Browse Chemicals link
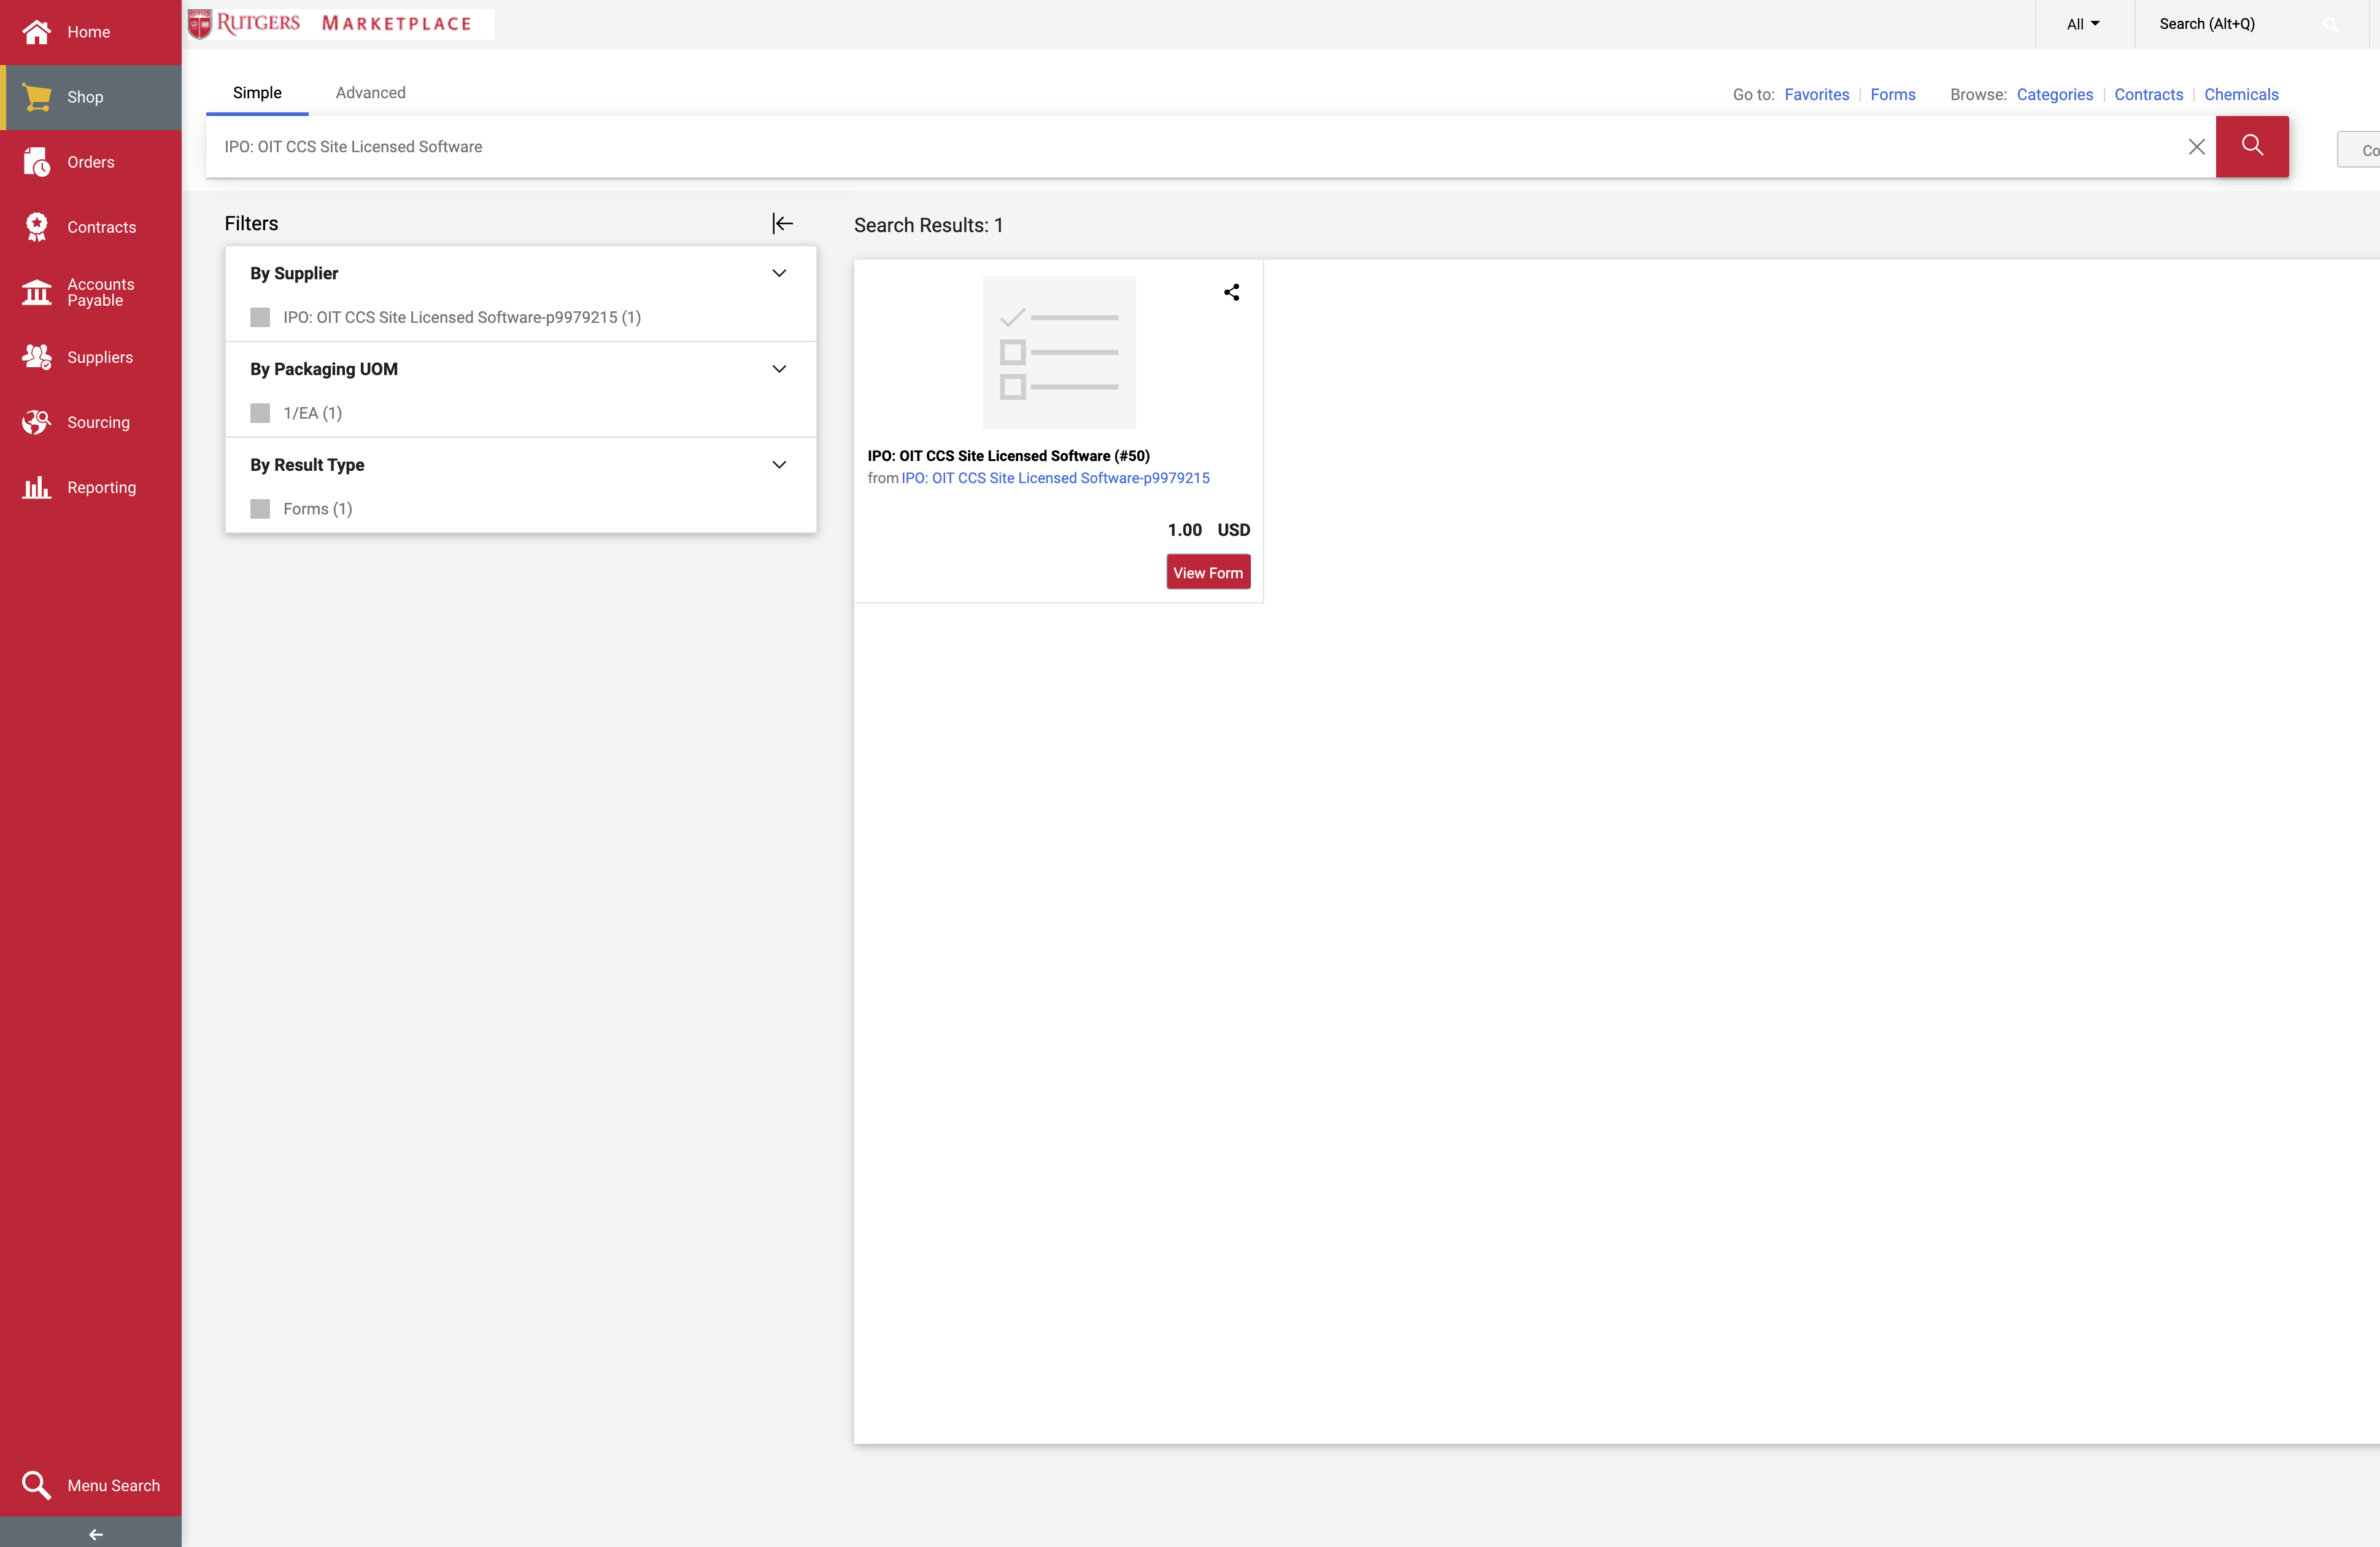2380x1547 pixels. tap(2241, 94)
